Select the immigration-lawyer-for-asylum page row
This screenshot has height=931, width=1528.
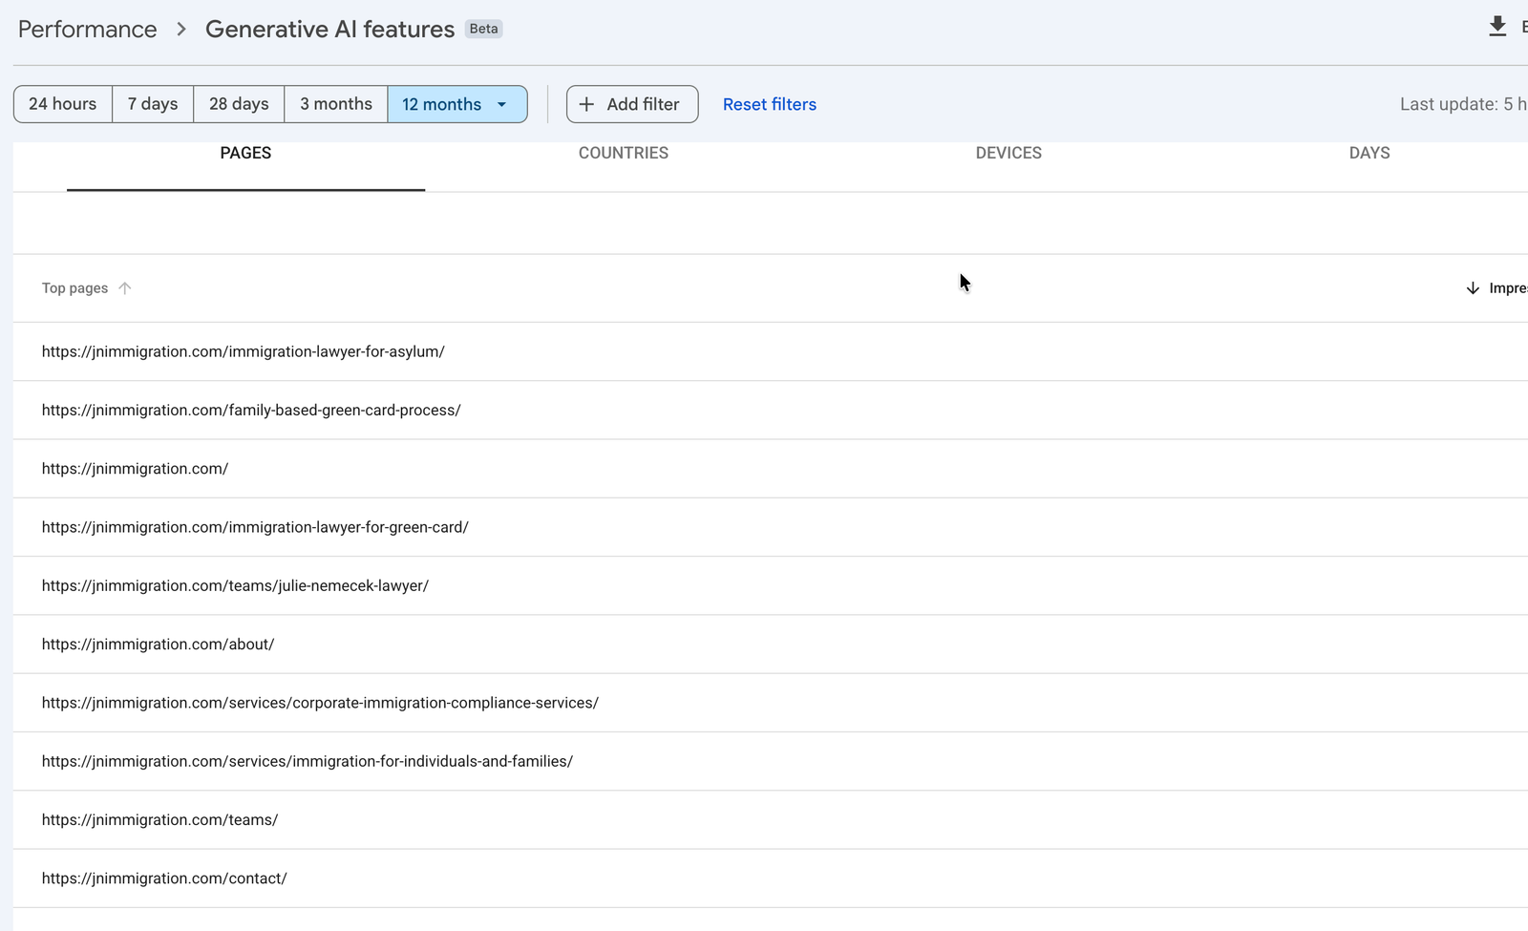pyautogui.click(x=771, y=351)
